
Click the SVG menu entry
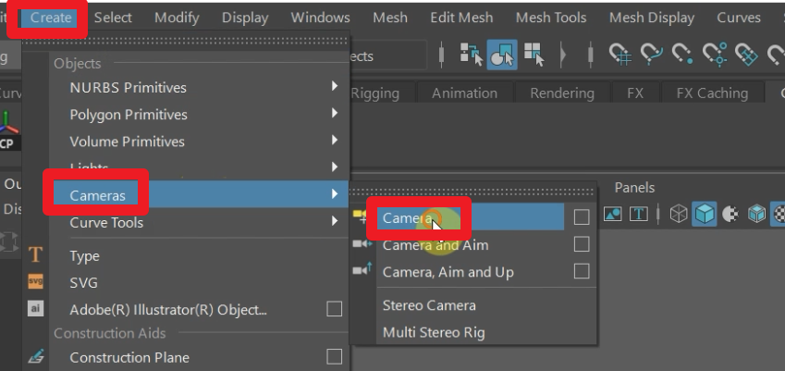pos(83,282)
